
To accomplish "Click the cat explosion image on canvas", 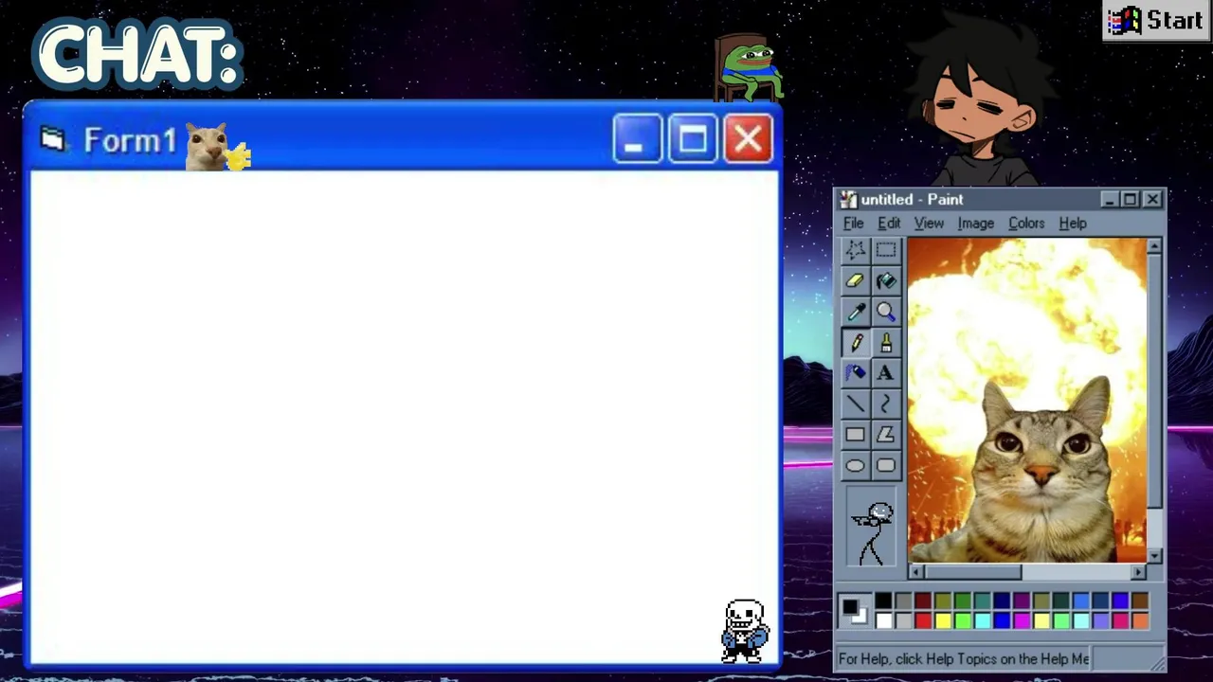I will coord(1027,401).
